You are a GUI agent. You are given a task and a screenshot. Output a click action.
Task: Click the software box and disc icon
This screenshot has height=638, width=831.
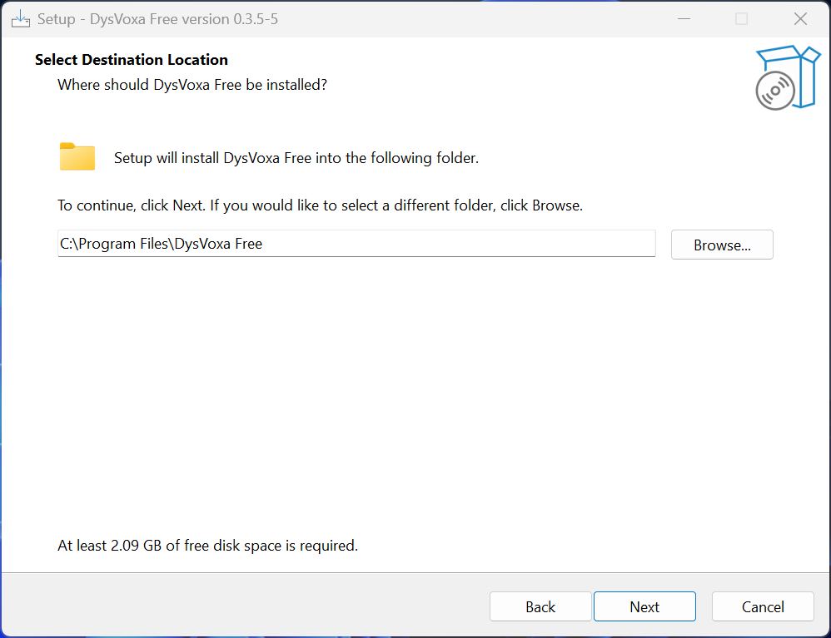(788, 78)
